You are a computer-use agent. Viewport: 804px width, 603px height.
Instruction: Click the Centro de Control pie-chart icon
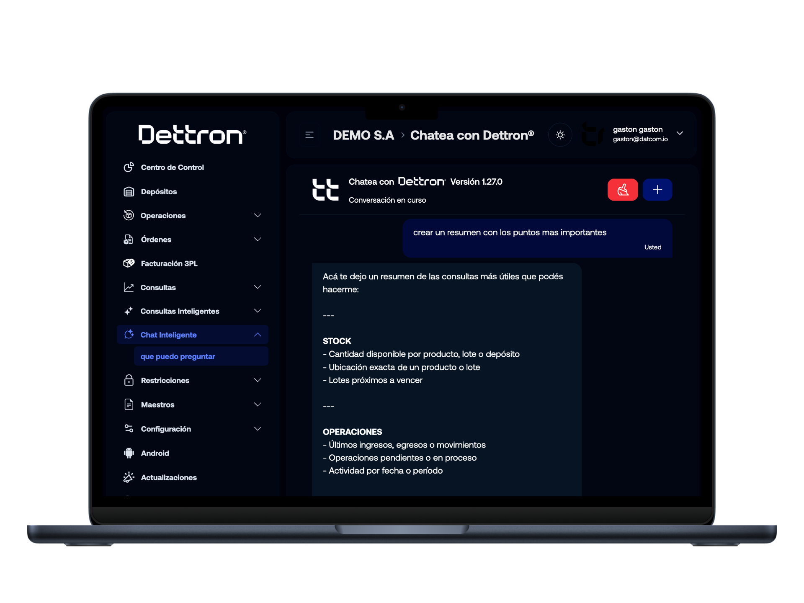tap(129, 167)
